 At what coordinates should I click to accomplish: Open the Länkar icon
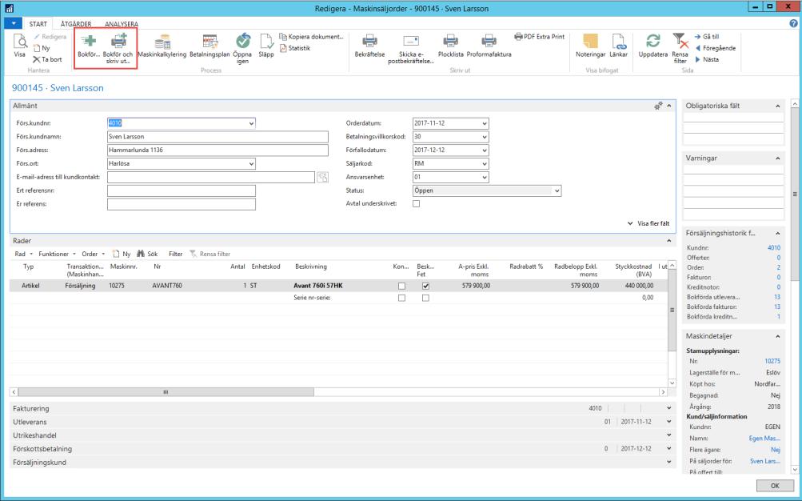pos(618,41)
